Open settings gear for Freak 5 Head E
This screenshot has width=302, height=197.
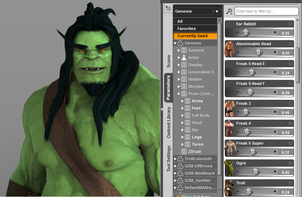click(290, 64)
